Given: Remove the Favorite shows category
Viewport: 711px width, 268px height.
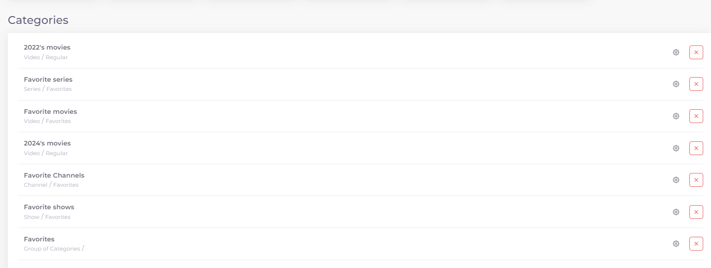Looking at the screenshot, I should pyautogui.click(x=696, y=212).
